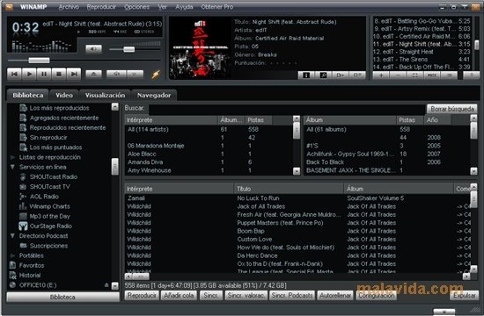Click the Añadir cola button
The height and width of the screenshot is (316, 484).
pyautogui.click(x=179, y=296)
